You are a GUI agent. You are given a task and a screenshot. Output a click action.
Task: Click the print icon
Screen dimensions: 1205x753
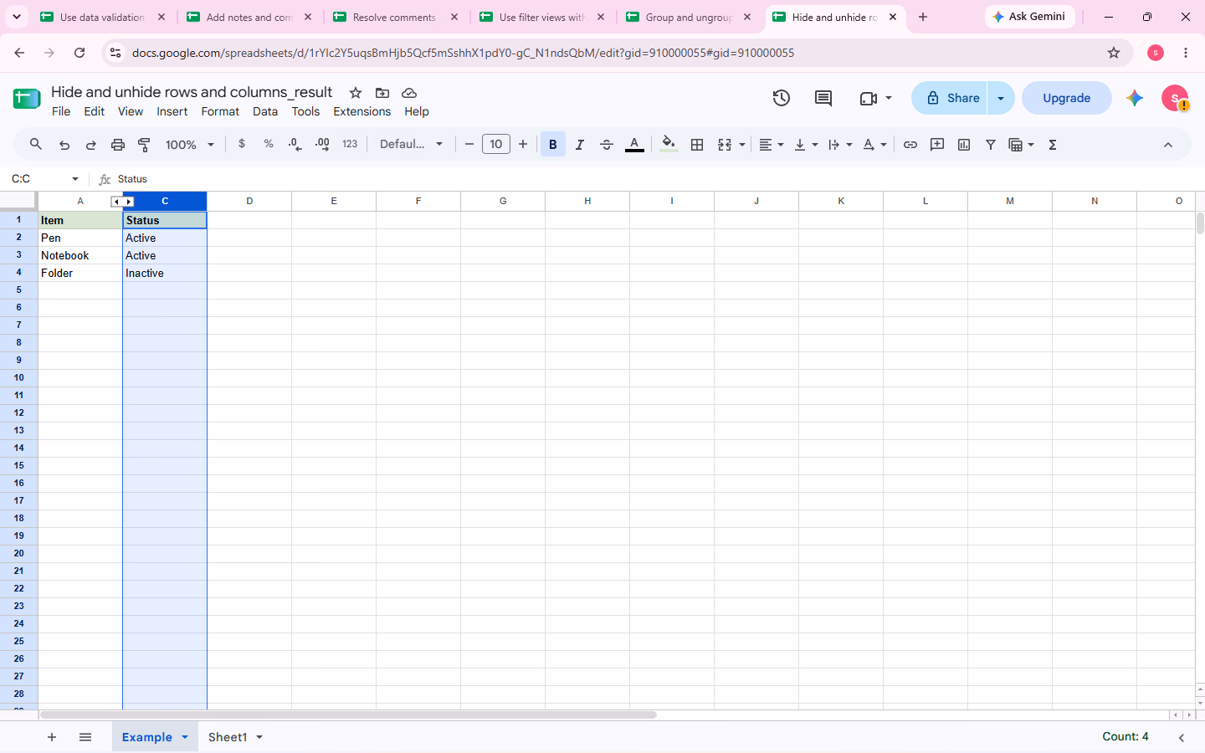coord(118,145)
